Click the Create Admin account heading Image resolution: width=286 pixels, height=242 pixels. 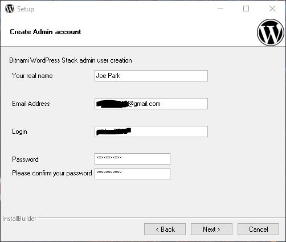[x=46, y=32]
